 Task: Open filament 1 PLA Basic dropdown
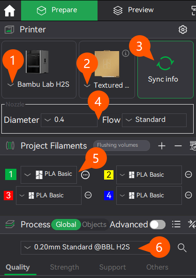coord(49,175)
